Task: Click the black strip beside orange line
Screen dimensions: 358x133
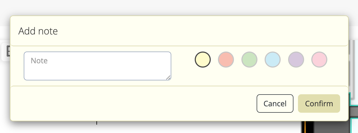Action: 309,127
